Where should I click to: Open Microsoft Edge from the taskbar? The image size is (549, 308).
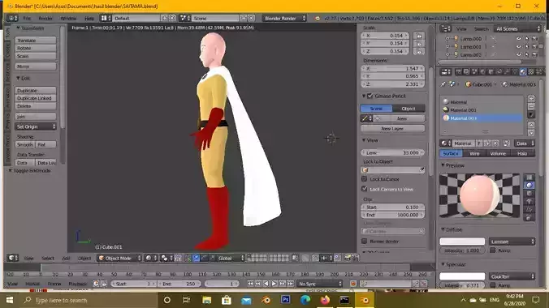[305, 300]
